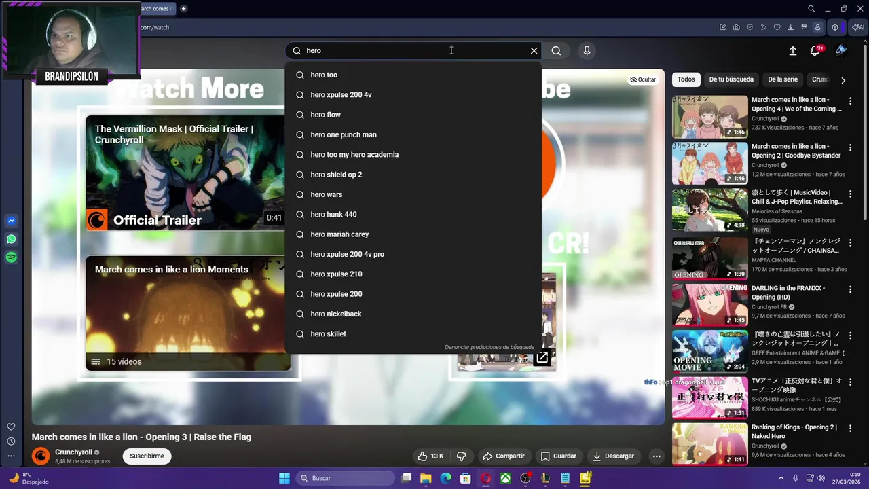Choose suggestion 'hero hunk 440'
Image resolution: width=869 pixels, height=489 pixels.
(x=413, y=214)
